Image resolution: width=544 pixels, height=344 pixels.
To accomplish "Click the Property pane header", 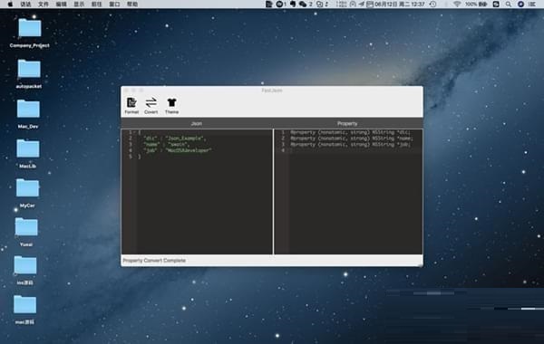I will coord(347,123).
